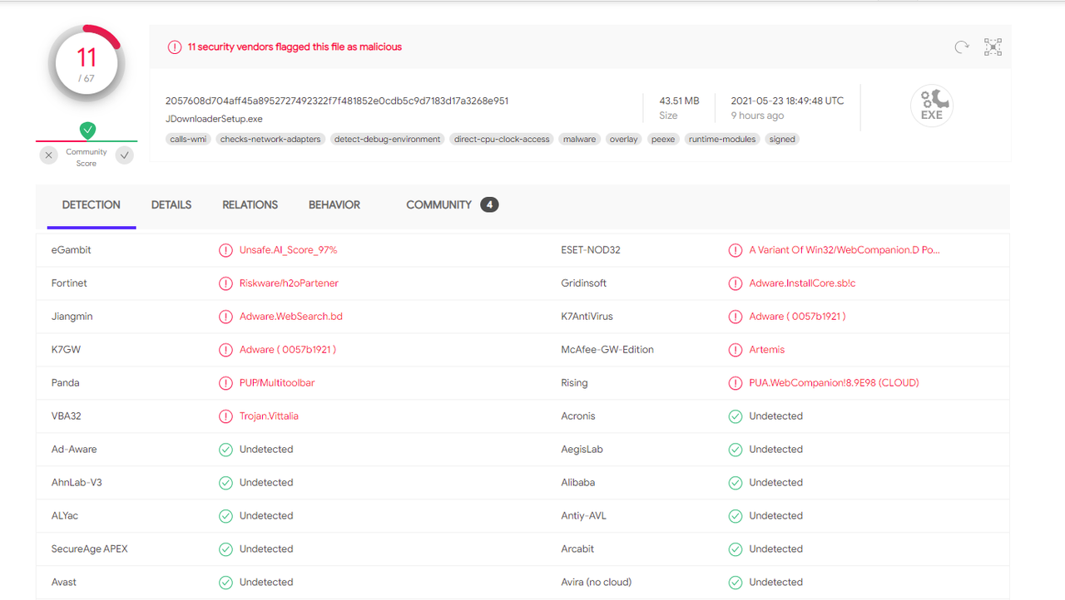Switch to the DETECTION tab
Image resolution: width=1065 pixels, height=600 pixels.
pos(92,204)
